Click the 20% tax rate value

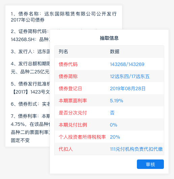tap(115, 137)
